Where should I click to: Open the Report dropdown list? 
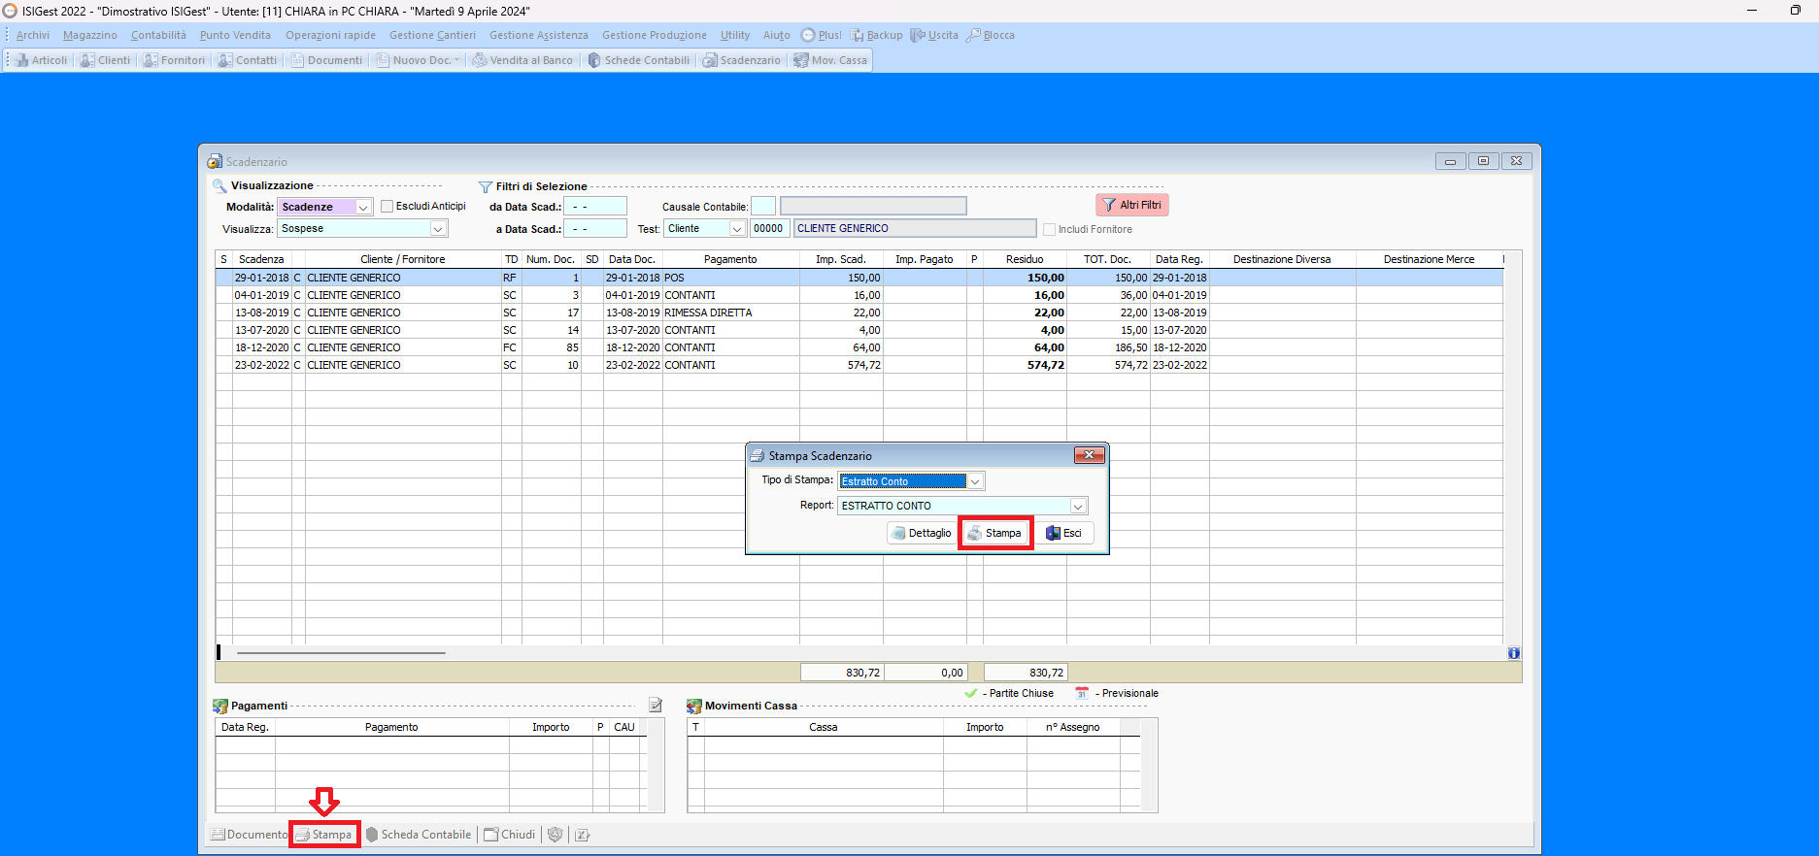(1077, 506)
